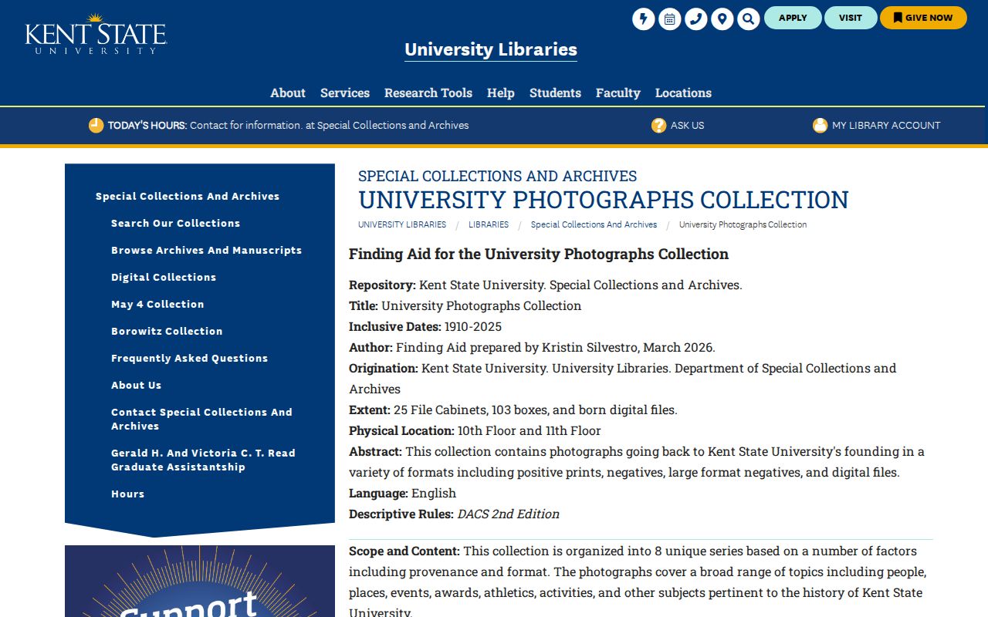
Task: Open the Locations menu
Action: click(683, 93)
